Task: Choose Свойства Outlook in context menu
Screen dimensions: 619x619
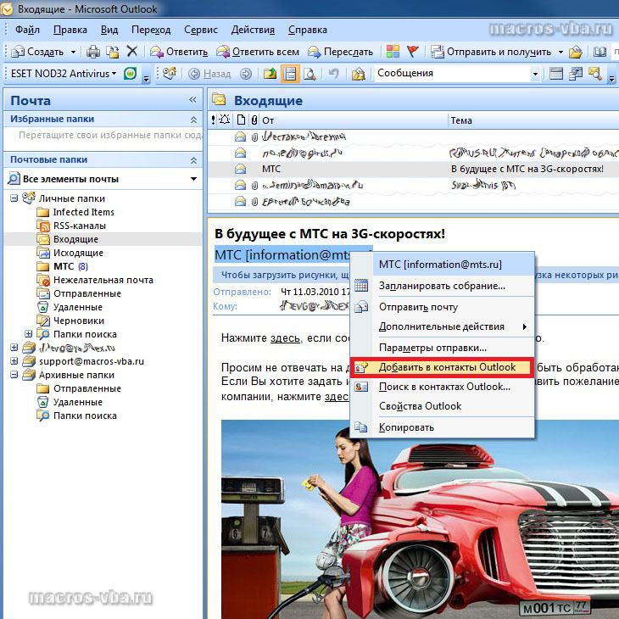Action: [442, 406]
